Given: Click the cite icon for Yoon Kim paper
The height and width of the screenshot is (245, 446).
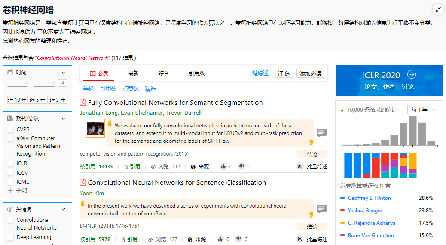Looking at the screenshot, I should [123, 239].
